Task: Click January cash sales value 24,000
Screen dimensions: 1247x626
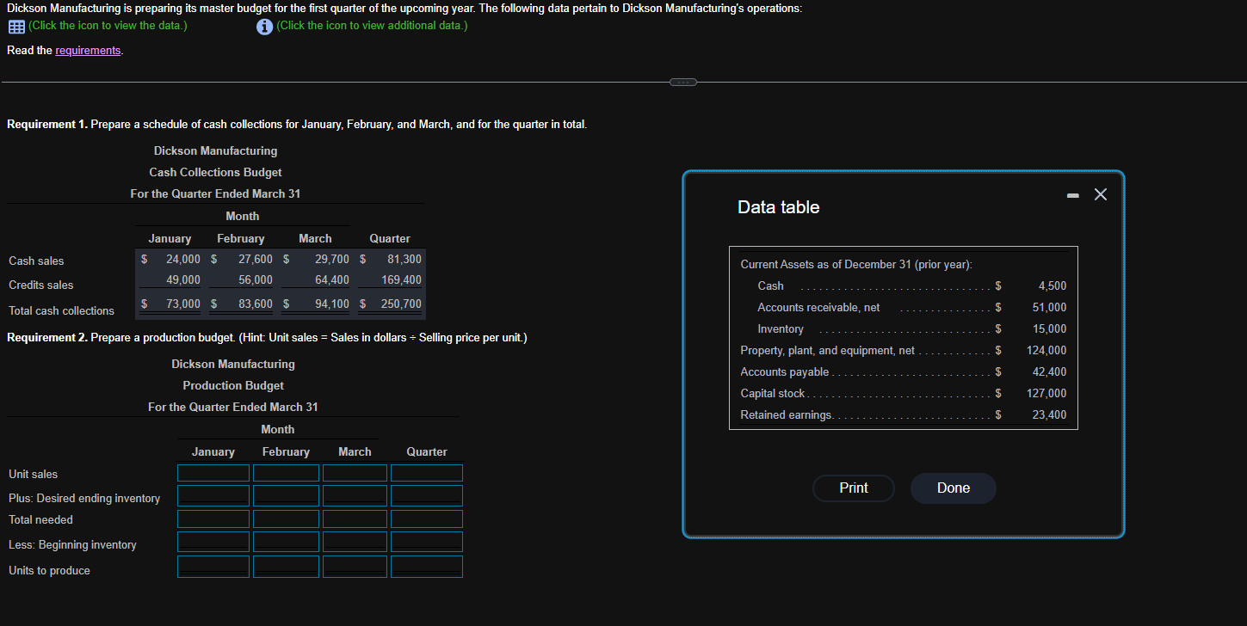Action: tap(183, 259)
